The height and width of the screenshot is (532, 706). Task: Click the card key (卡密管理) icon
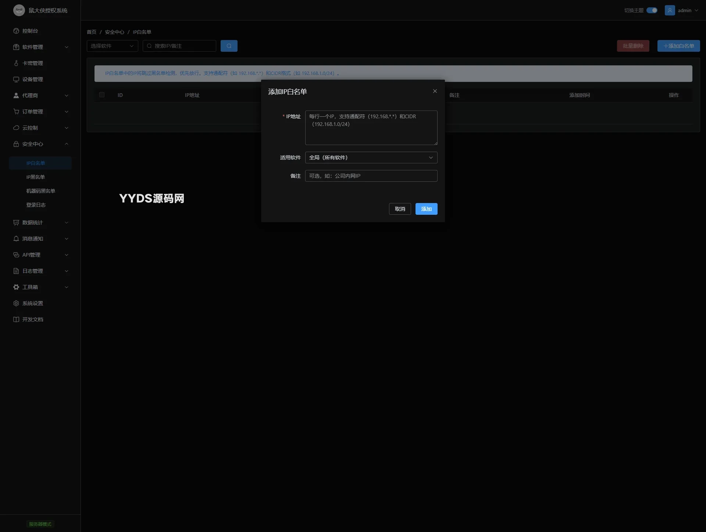(x=16, y=63)
